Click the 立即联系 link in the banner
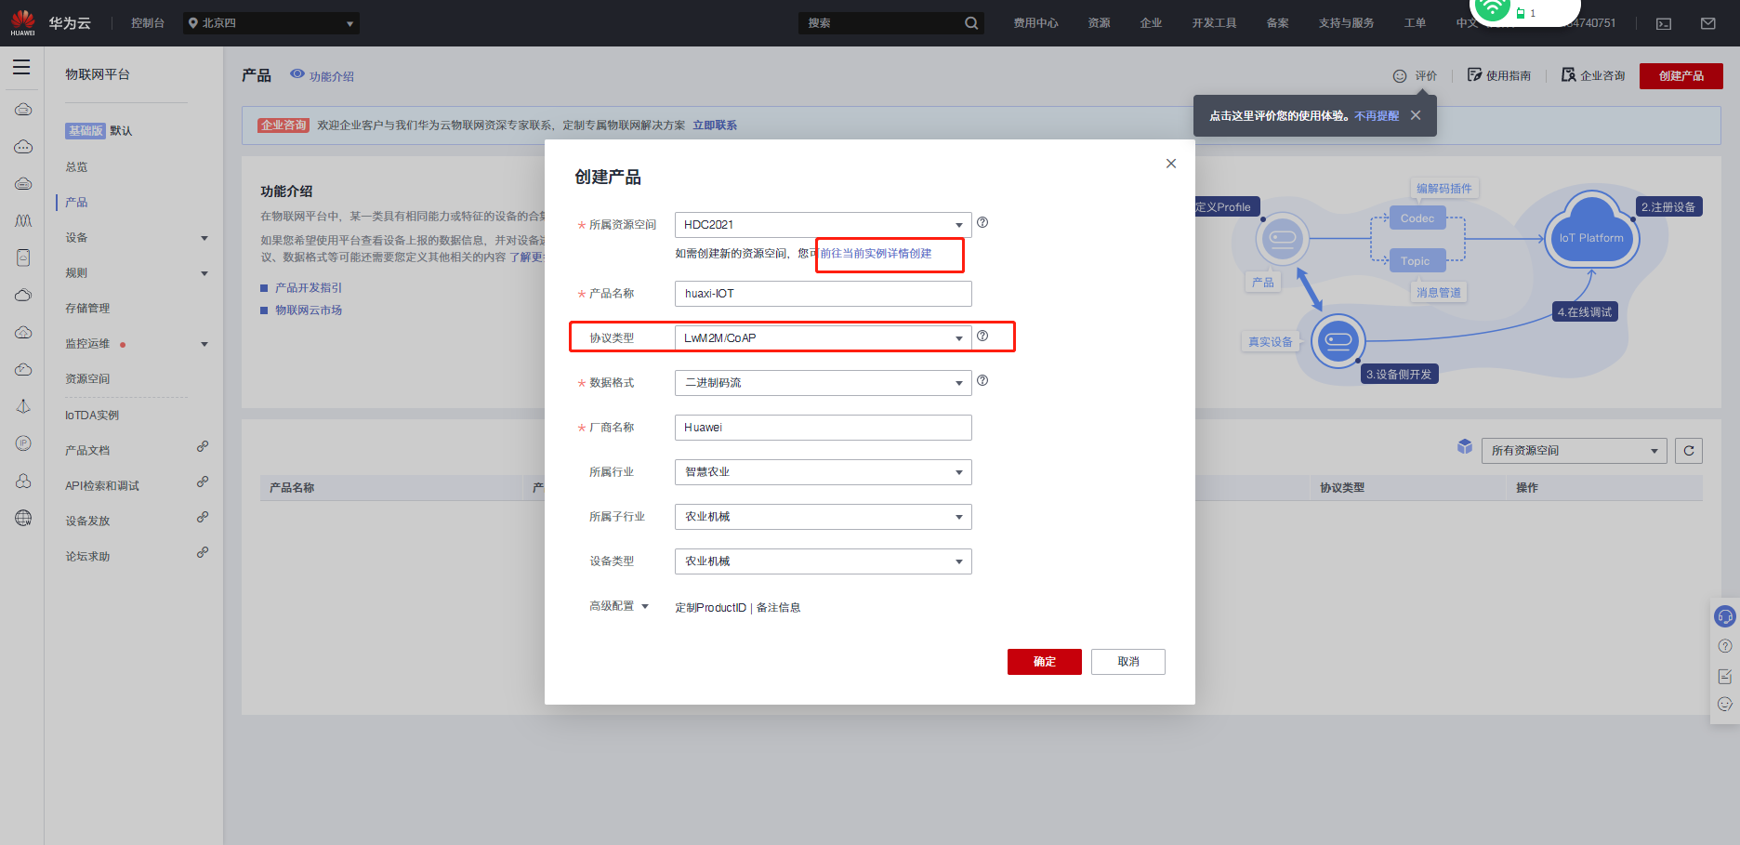The image size is (1740, 845). 715,125
